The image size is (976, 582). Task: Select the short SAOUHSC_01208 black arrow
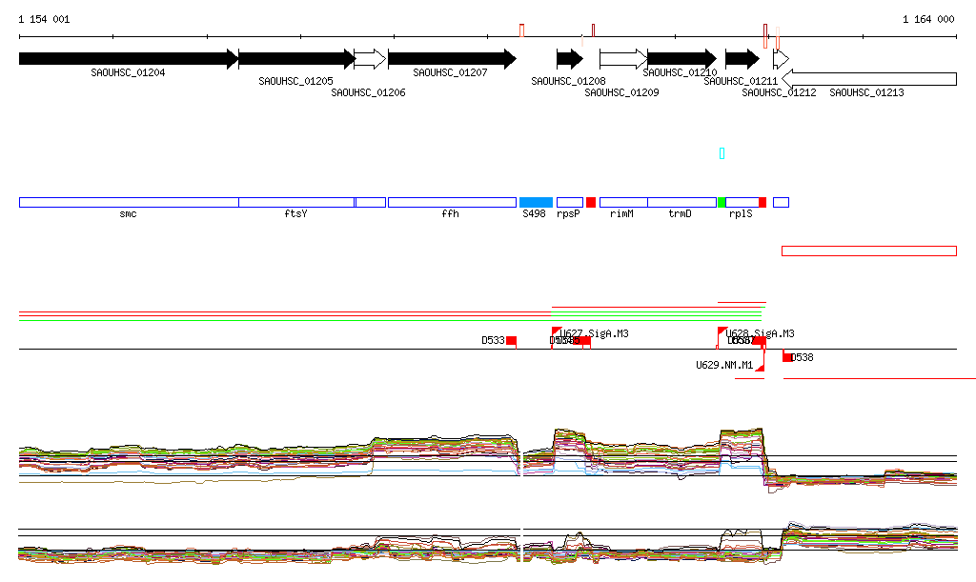(570, 59)
